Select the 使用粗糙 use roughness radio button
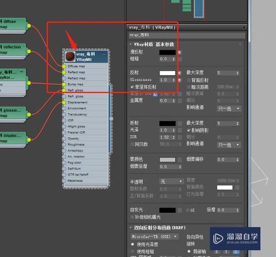The height and width of the screenshot is (257, 276). pos(133,251)
